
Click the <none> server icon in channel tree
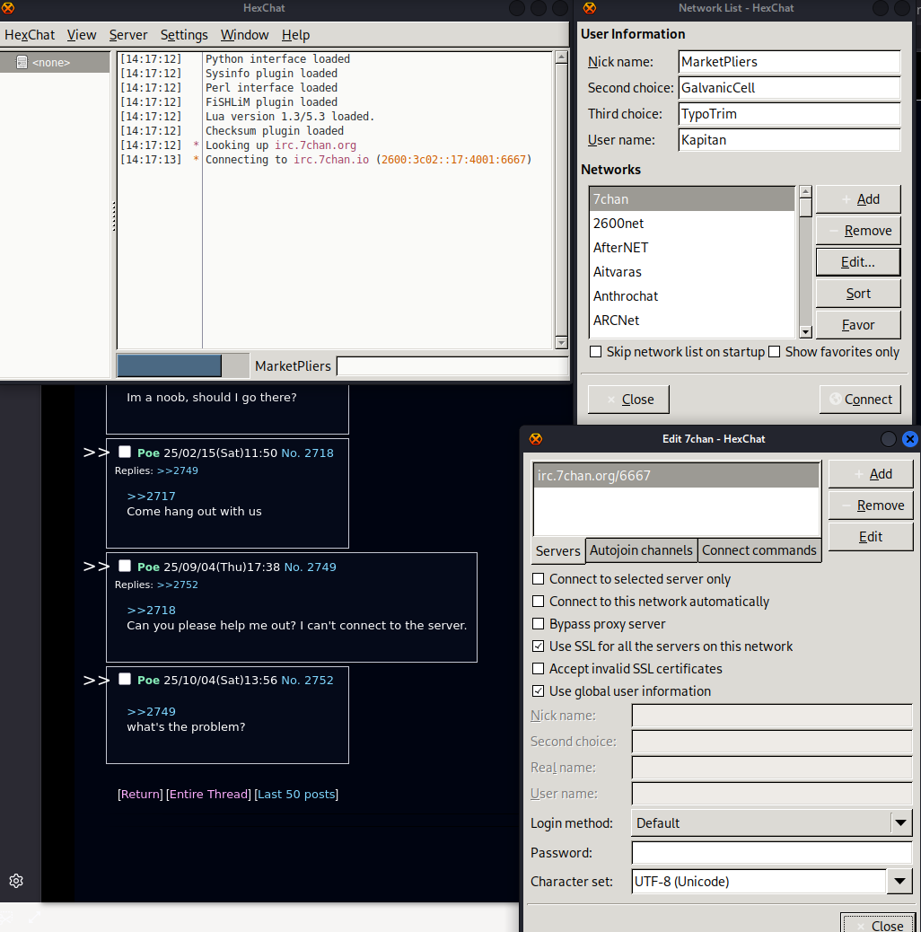tap(22, 63)
